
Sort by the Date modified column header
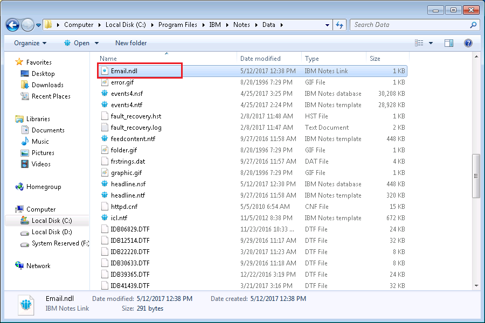[260, 59]
